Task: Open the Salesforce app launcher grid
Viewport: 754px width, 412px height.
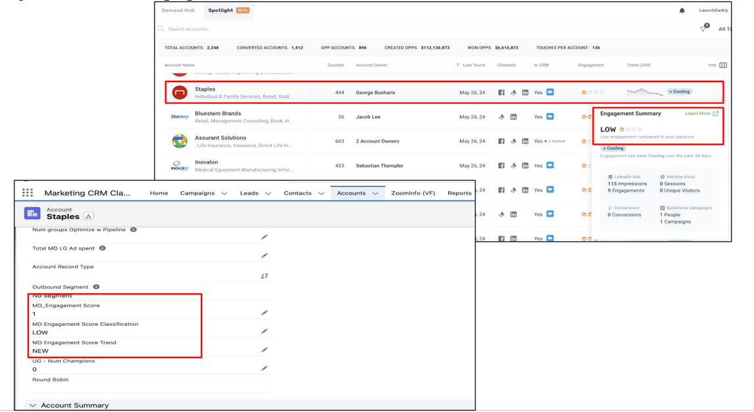Action: click(x=28, y=193)
